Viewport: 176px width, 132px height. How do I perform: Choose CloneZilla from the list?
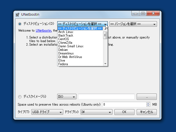[80, 43]
